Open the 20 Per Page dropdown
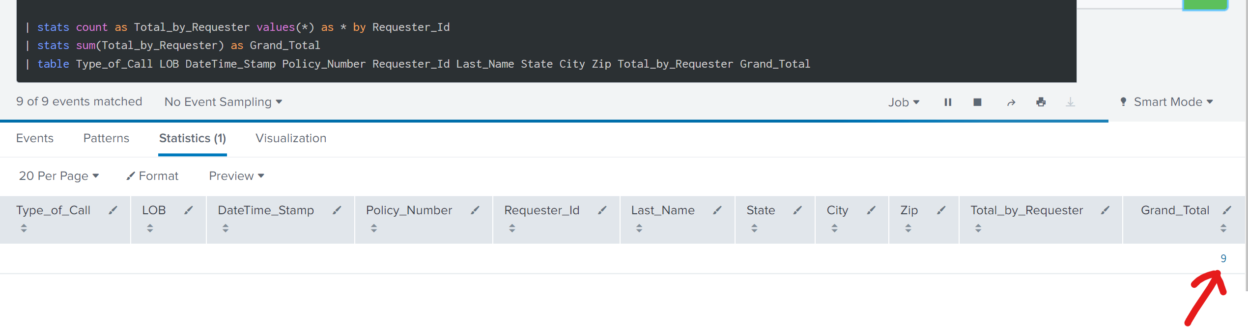 59,176
